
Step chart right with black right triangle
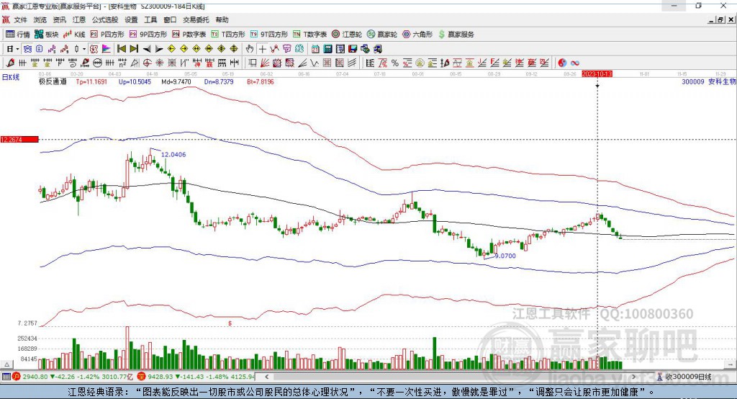pyautogui.click(x=159, y=49)
